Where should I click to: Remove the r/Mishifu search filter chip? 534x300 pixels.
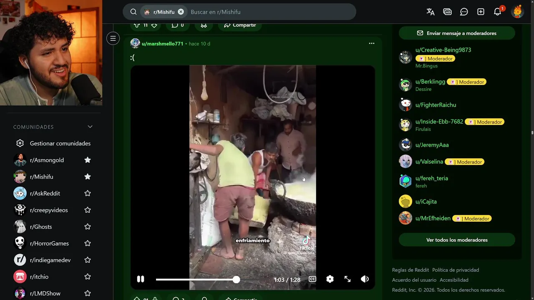point(181,12)
